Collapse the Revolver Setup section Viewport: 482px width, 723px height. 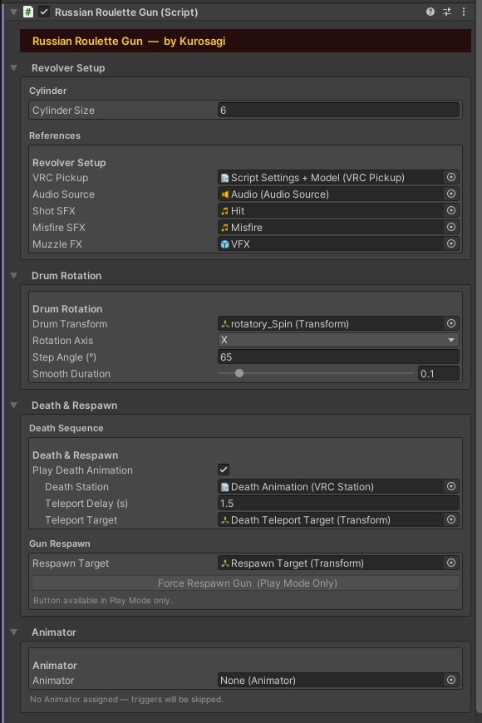point(14,68)
